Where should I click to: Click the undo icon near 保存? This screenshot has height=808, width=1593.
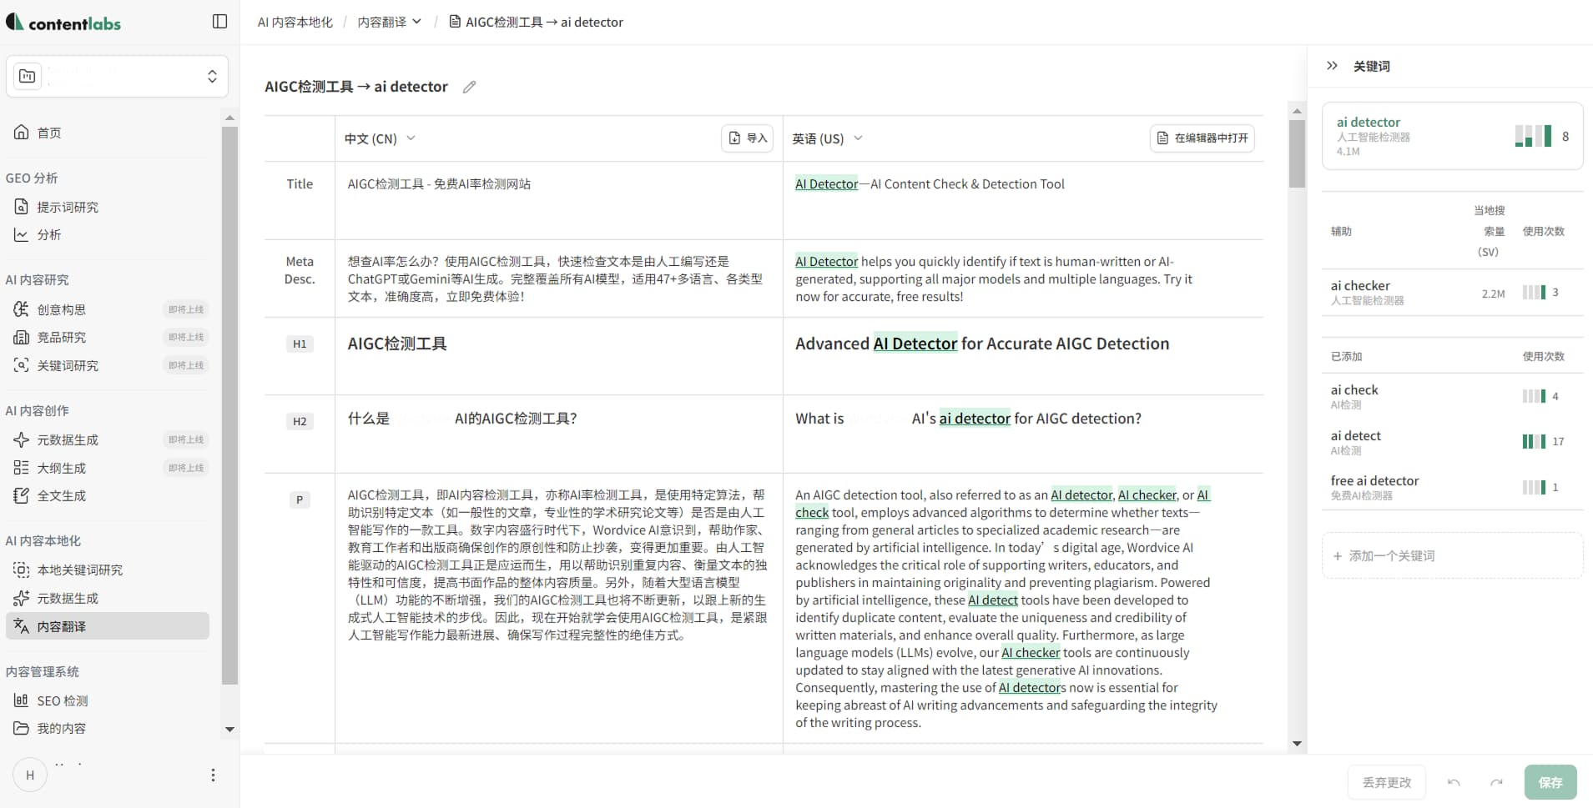(1452, 781)
